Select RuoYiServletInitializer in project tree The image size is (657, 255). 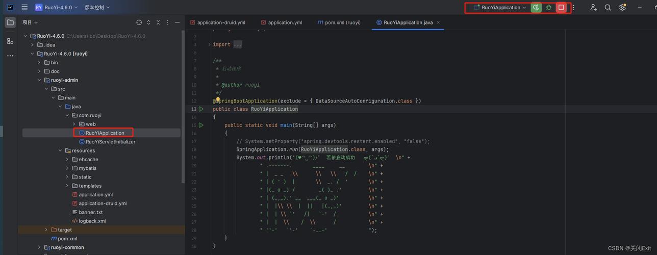pos(110,142)
